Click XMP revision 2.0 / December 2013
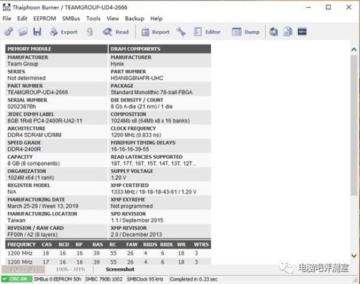Viewport: 360px width, 284px height. (x=136, y=235)
